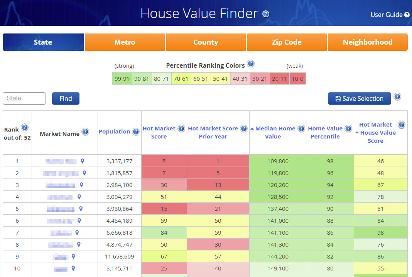Click the Find button
This screenshot has height=277, width=412.
click(66, 98)
